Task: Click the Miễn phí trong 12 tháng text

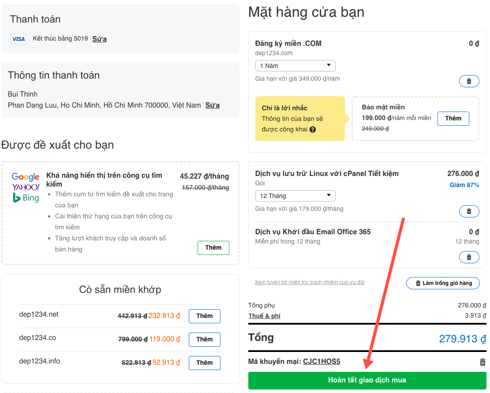Action: click(288, 241)
